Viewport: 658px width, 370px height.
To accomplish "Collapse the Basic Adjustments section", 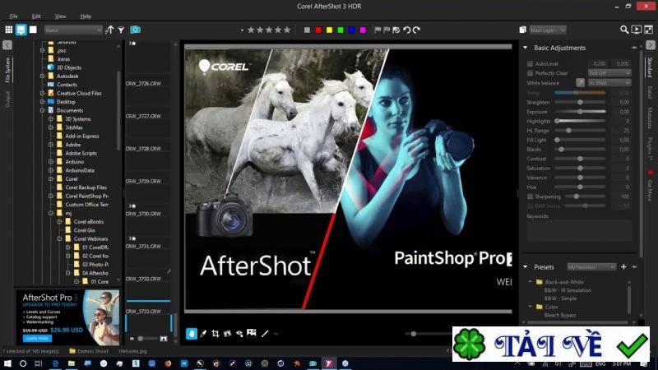I will [x=526, y=48].
